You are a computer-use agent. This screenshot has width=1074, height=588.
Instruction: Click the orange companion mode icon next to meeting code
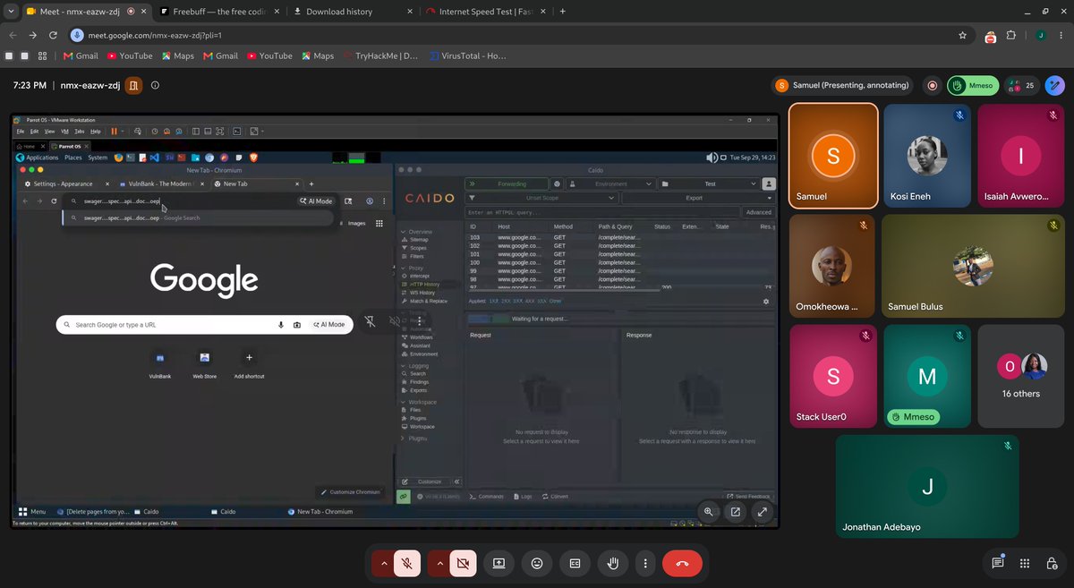(x=133, y=85)
